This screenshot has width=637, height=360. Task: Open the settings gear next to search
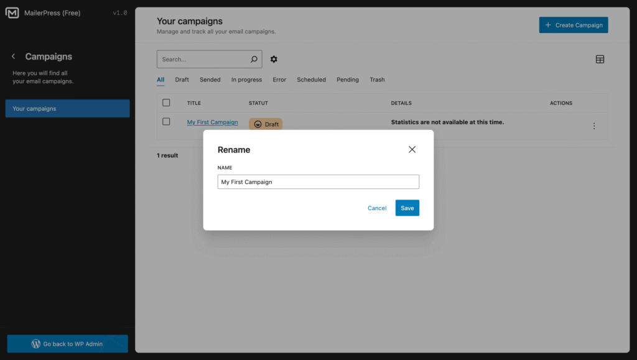(x=274, y=60)
